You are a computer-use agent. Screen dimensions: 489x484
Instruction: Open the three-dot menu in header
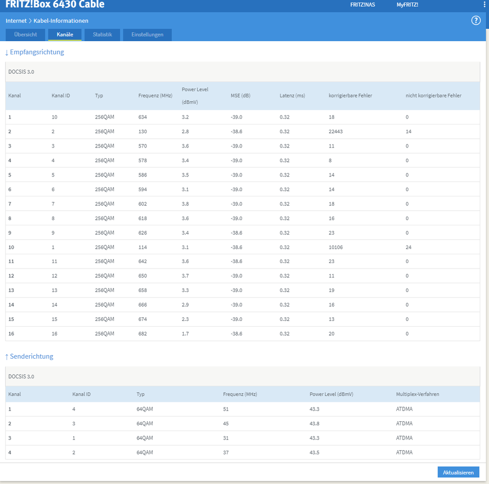coord(484,4)
